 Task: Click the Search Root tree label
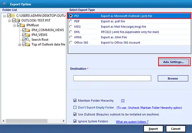[x=40, y=40]
